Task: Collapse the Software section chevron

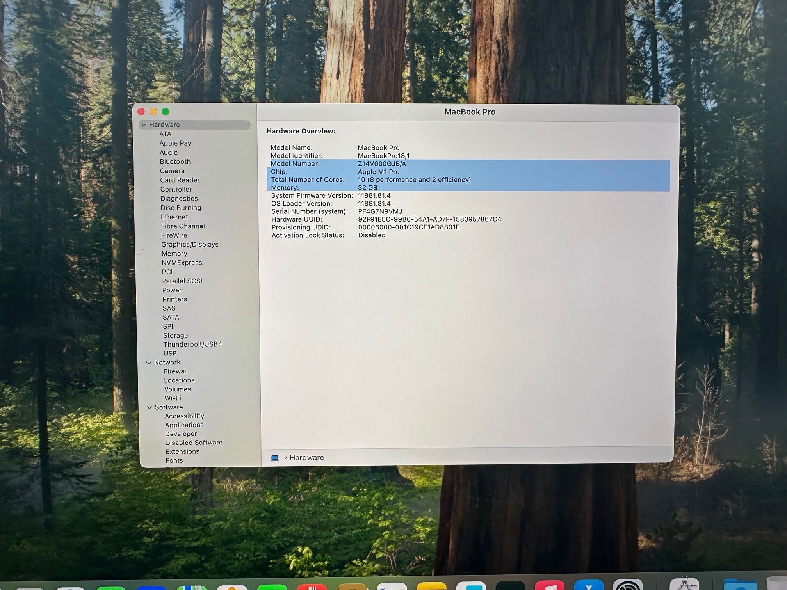Action: click(x=150, y=407)
